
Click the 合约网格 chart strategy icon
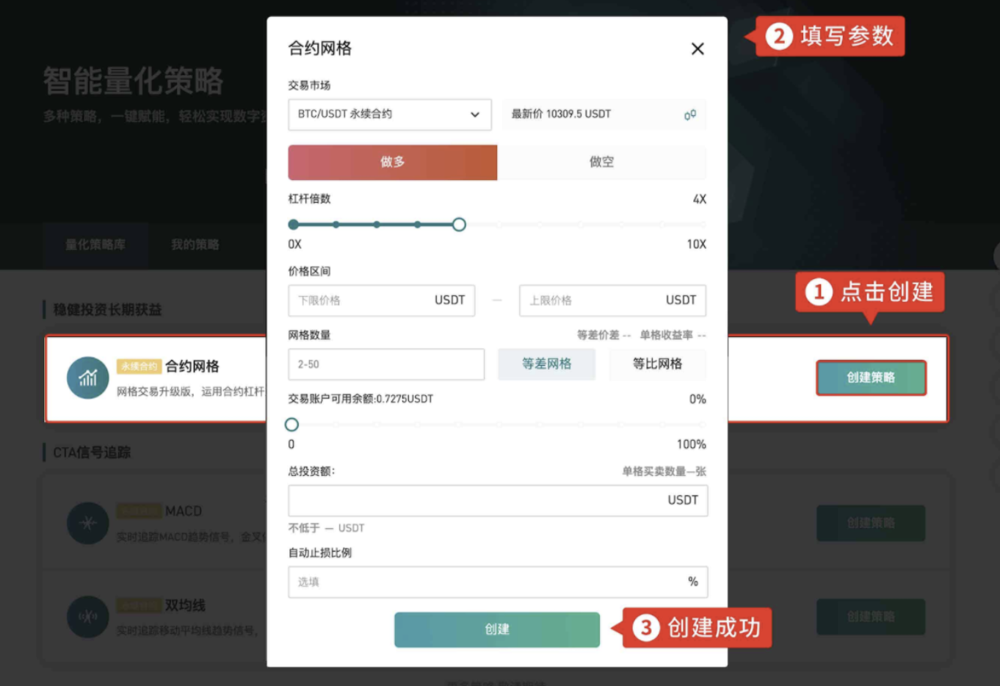[x=88, y=378]
